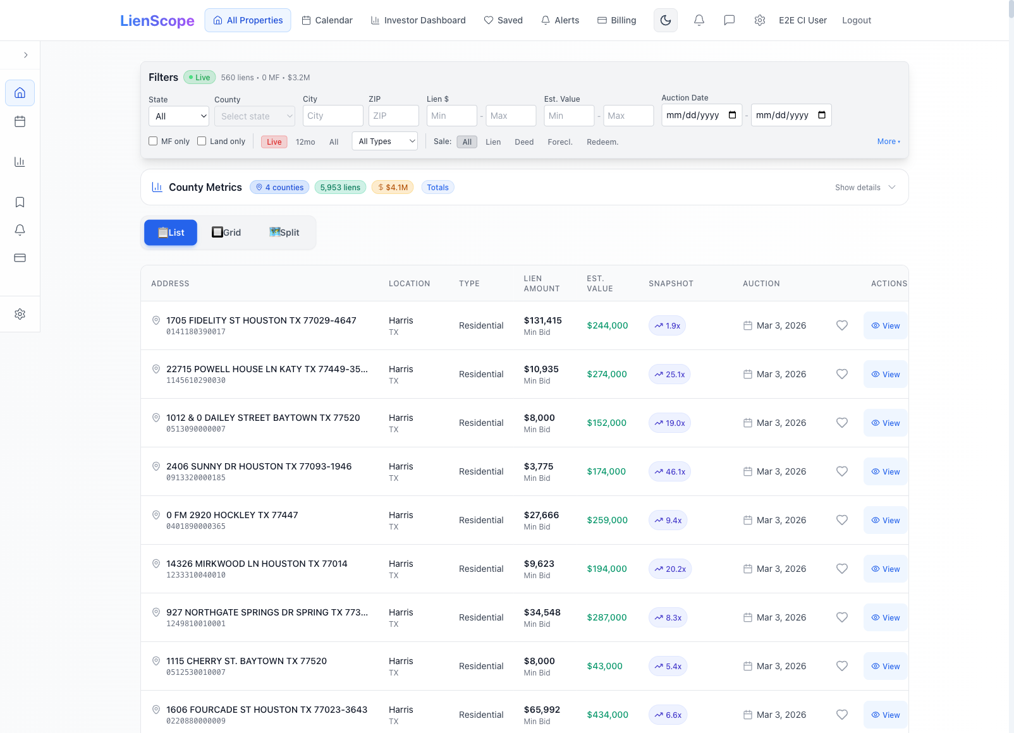View 1705 Fidelity St property
The height and width of the screenshot is (733, 1014).
[886, 325]
